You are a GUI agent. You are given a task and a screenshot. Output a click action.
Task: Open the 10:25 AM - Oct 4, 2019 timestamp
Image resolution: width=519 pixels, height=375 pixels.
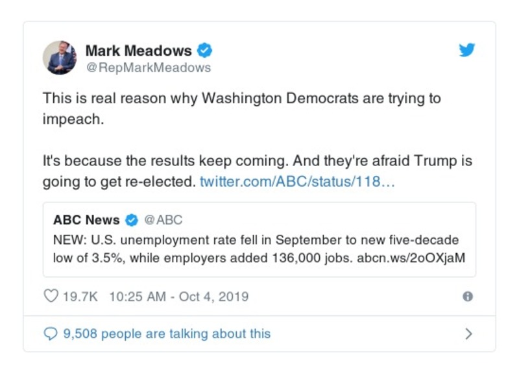[x=178, y=296]
